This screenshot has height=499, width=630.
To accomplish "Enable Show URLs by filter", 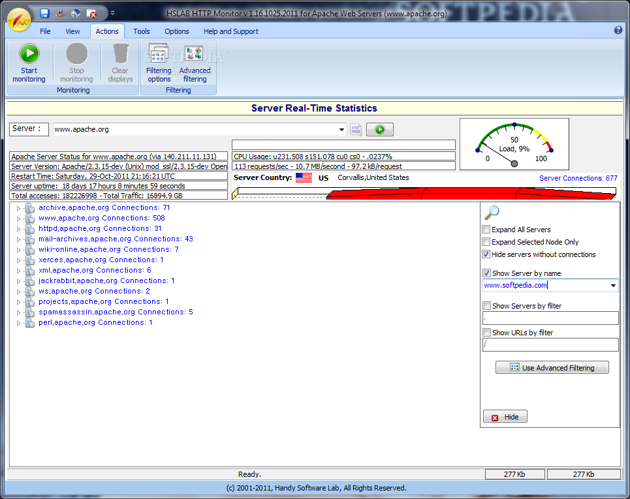I will 486,333.
